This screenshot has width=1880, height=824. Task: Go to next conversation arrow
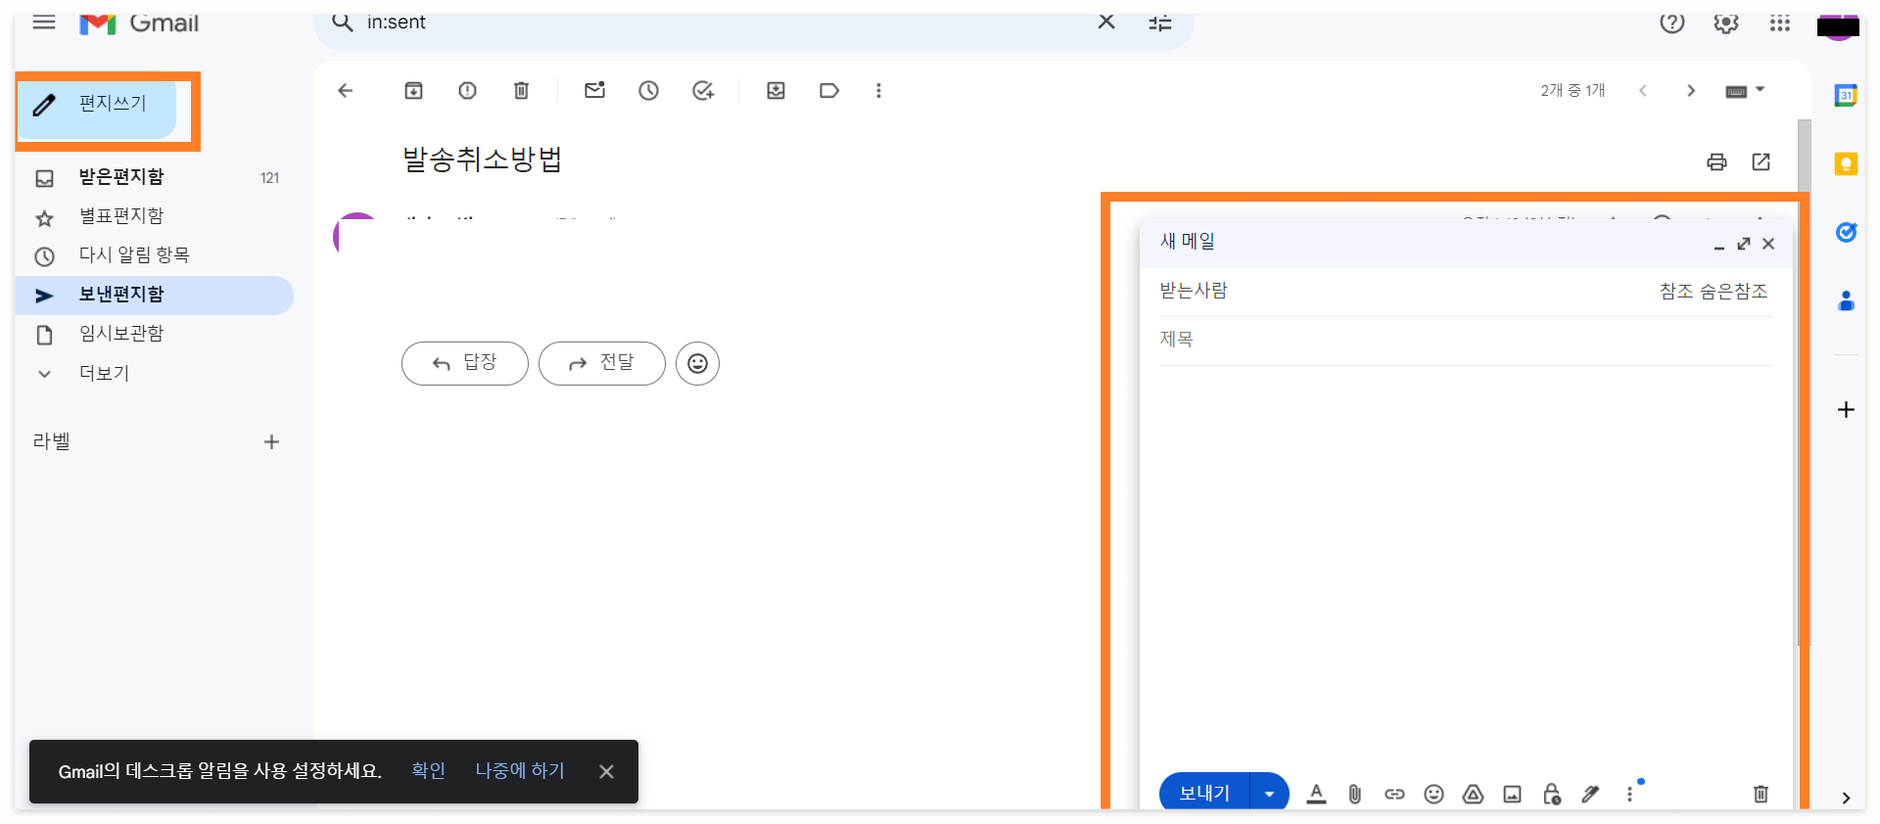[1691, 91]
